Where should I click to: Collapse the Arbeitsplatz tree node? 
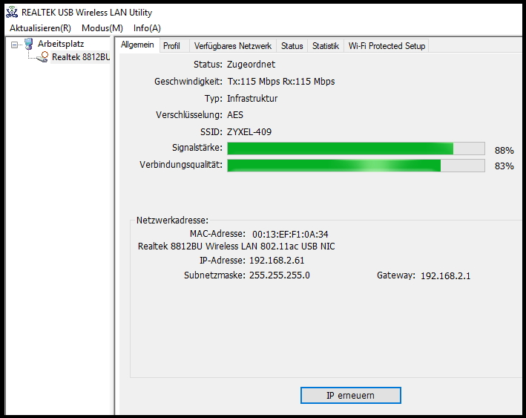(14, 45)
